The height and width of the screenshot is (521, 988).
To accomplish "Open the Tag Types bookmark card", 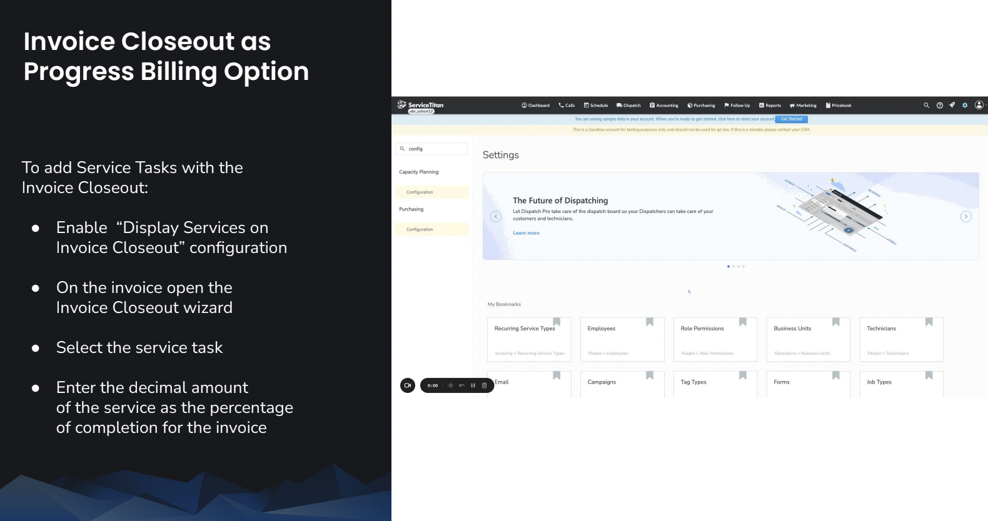I will pos(715,384).
